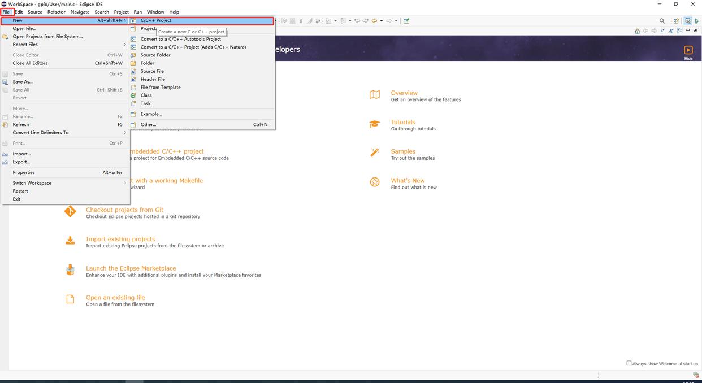Toggle Show Whitespace Characters pilcrow icon
Screen dimensions: 702x383
(x=301, y=21)
